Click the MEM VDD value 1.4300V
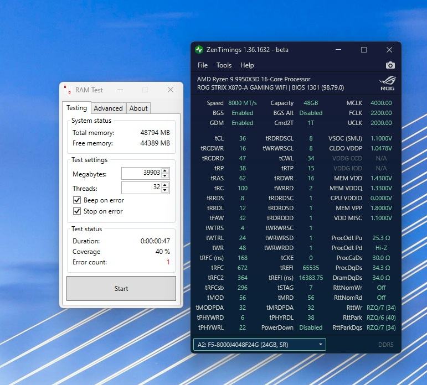 pyautogui.click(x=381, y=178)
